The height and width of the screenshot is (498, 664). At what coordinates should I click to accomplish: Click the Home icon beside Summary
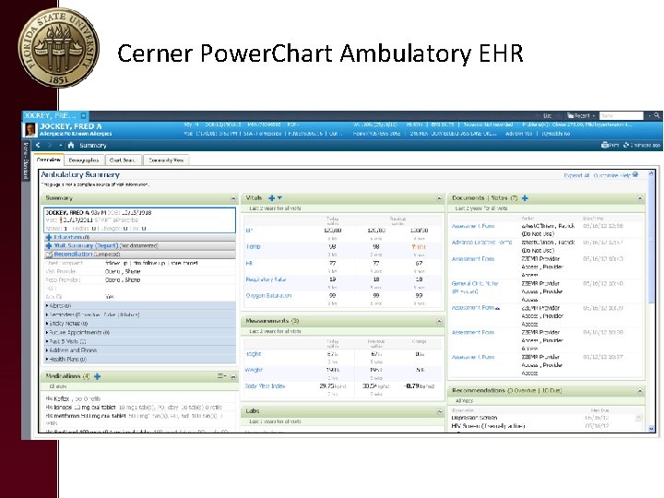[71, 146]
